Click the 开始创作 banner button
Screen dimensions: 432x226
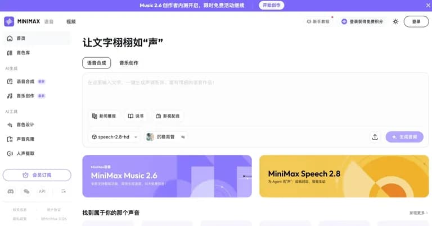(271, 5)
